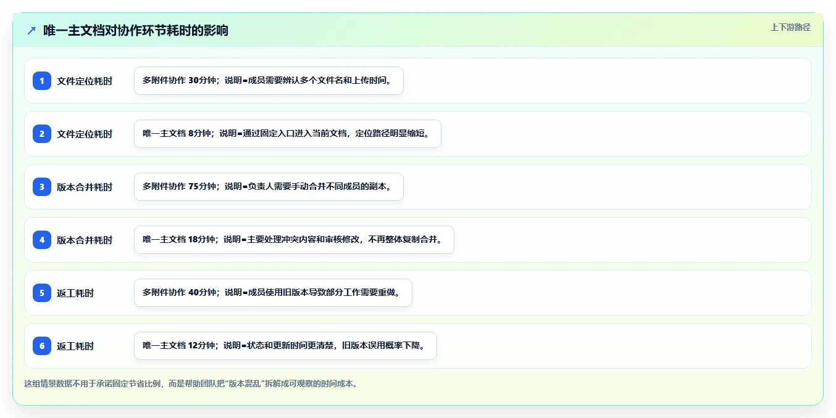Open the 多附件协作 40分钟 description box
Viewport: 836px width, 418px height.
click(273, 293)
